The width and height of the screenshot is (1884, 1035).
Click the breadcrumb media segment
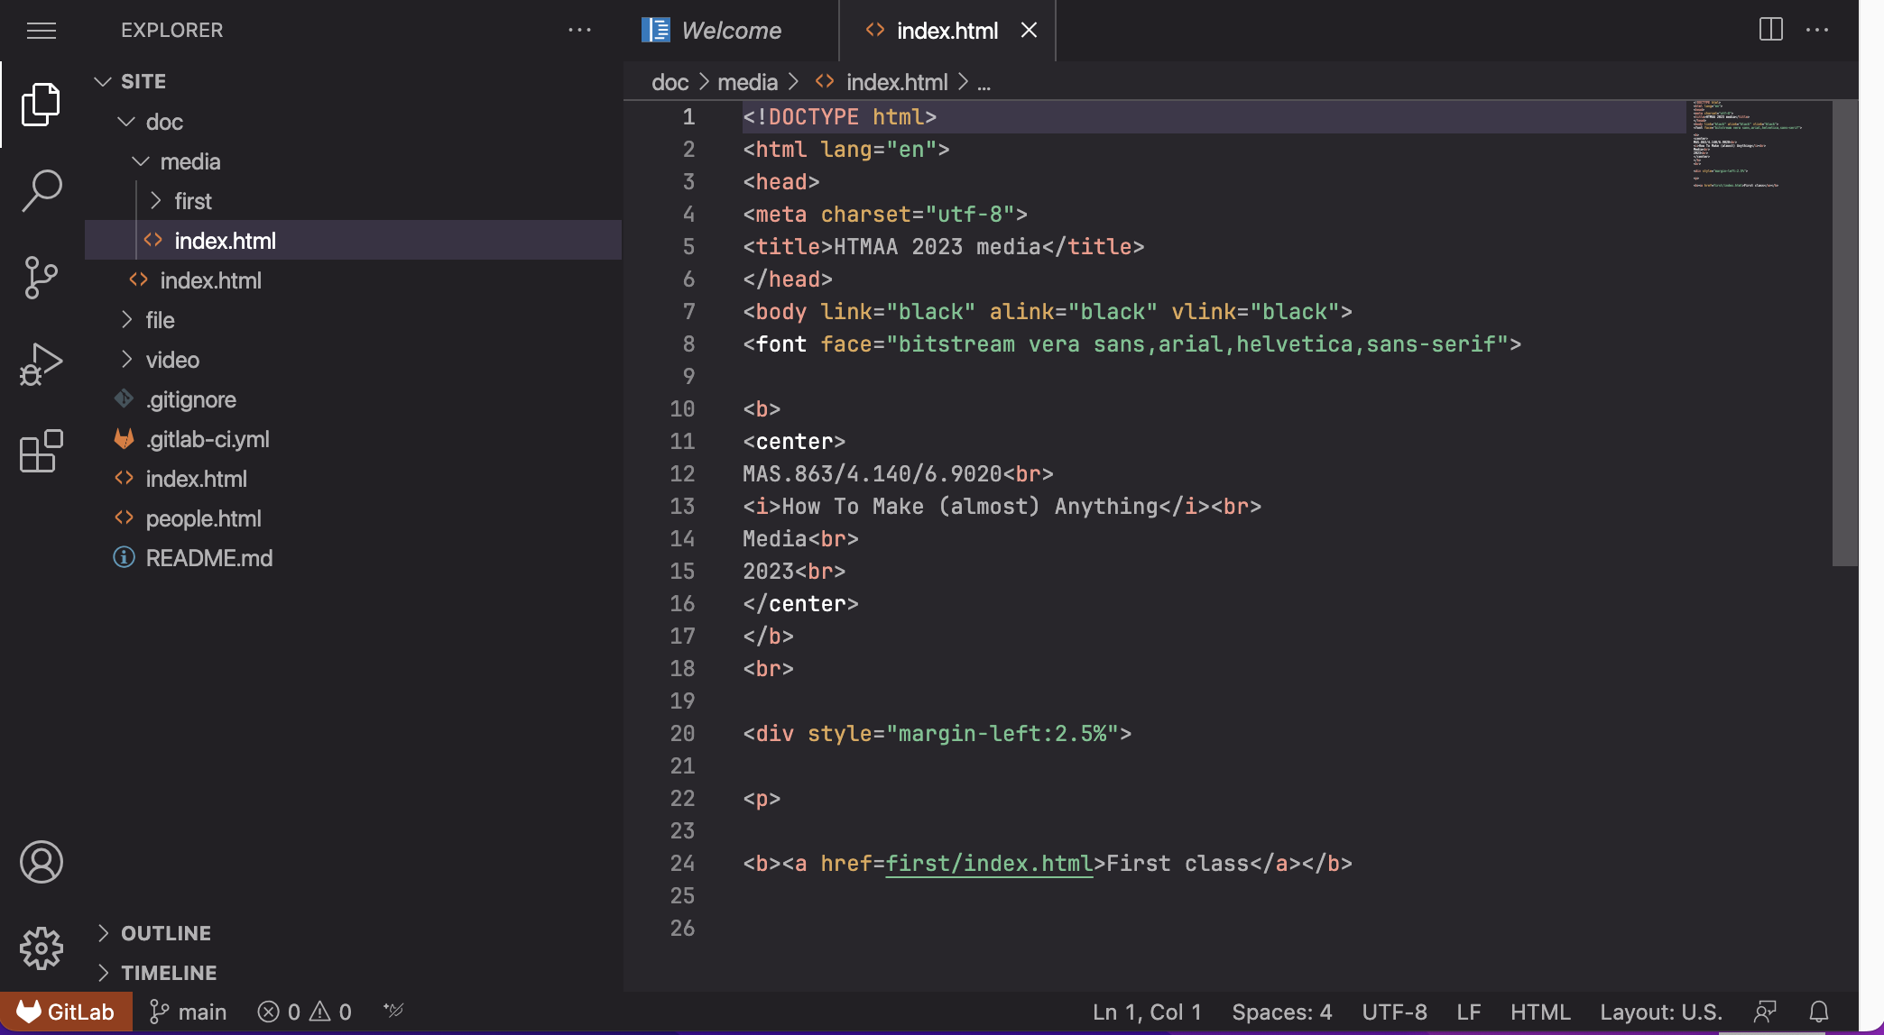click(x=747, y=80)
